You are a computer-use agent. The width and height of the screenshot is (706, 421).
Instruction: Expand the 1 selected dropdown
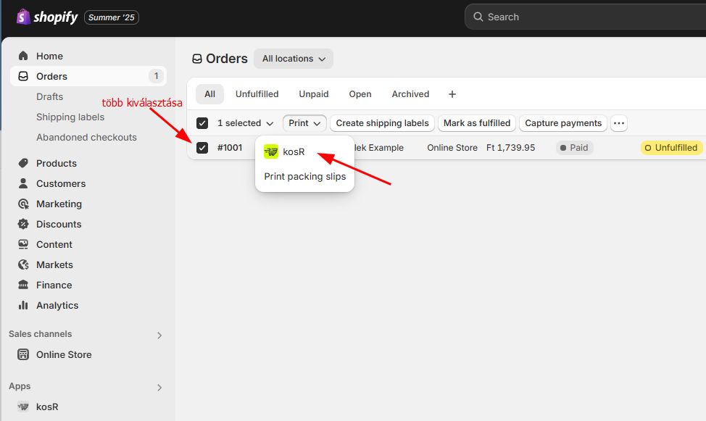pyautogui.click(x=246, y=123)
